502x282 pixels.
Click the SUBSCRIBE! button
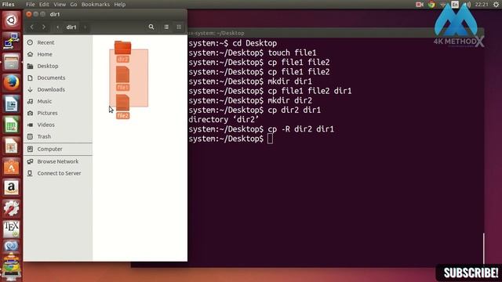pyautogui.click(x=471, y=273)
